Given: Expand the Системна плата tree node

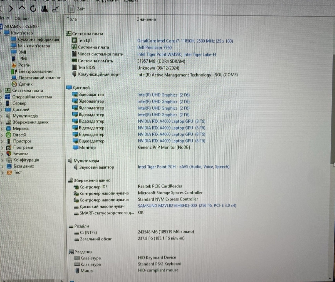Looking at the screenshot, I should 1,90.
